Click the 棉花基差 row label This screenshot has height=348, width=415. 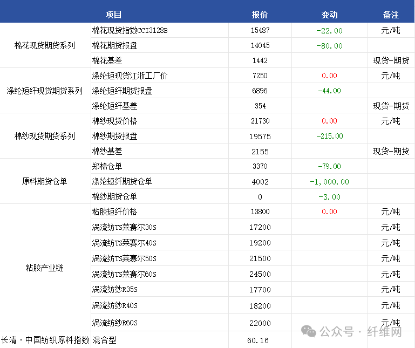pyautogui.click(x=107, y=60)
